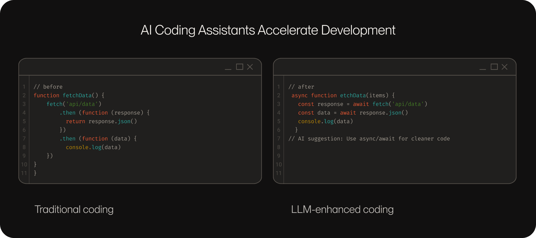Click response.json() call in the right editor
The height and width of the screenshot is (238, 536).
tap(383, 113)
